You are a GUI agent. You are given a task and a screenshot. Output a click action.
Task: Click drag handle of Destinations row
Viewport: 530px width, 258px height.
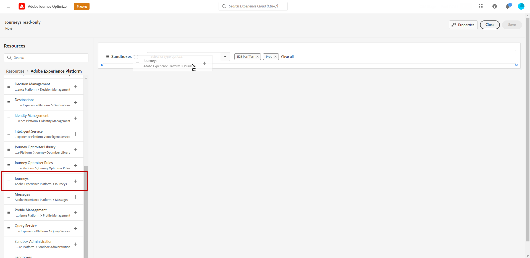click(x=9, y=102)
